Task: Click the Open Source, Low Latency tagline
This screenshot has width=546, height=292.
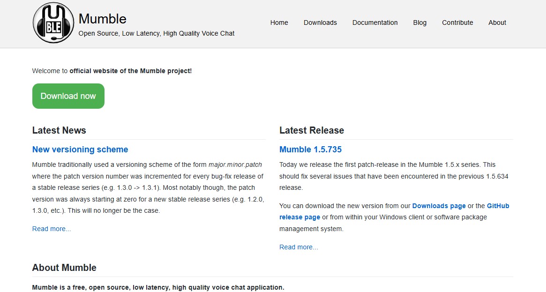Action: click(156, 33)
